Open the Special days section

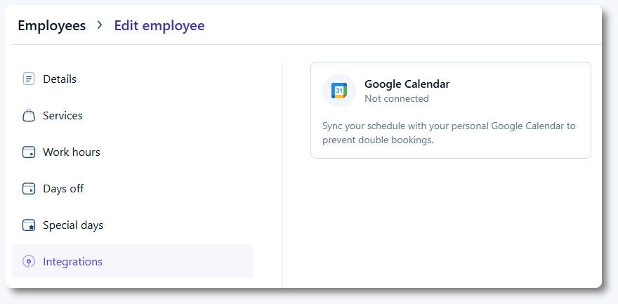tap(73, 225)
